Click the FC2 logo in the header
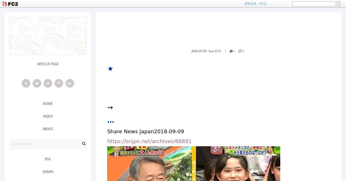The width and height of the screenshot is (346, 181). pyautogui.click(x=10, y=4)
